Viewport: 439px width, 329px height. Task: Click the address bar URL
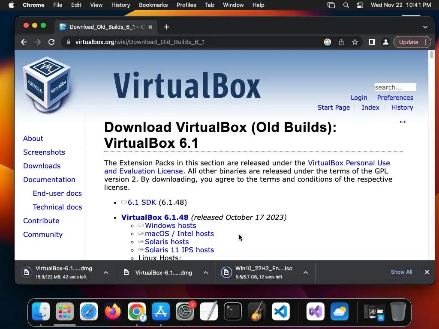click(x=140, y=42)
